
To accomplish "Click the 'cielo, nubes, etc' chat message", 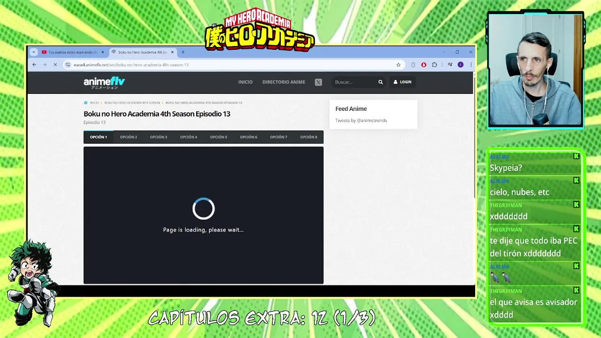I will coord(519,192).
